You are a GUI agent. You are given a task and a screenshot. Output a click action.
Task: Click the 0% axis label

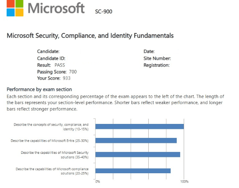tap(98, 181)
